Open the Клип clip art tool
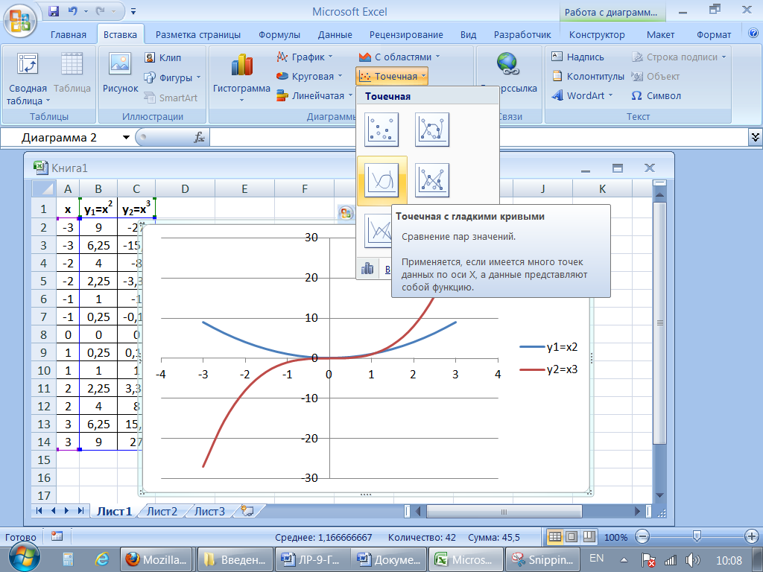The width and height of the screenshot is (763, 572). pyautogui.click(x=163, y=57)
